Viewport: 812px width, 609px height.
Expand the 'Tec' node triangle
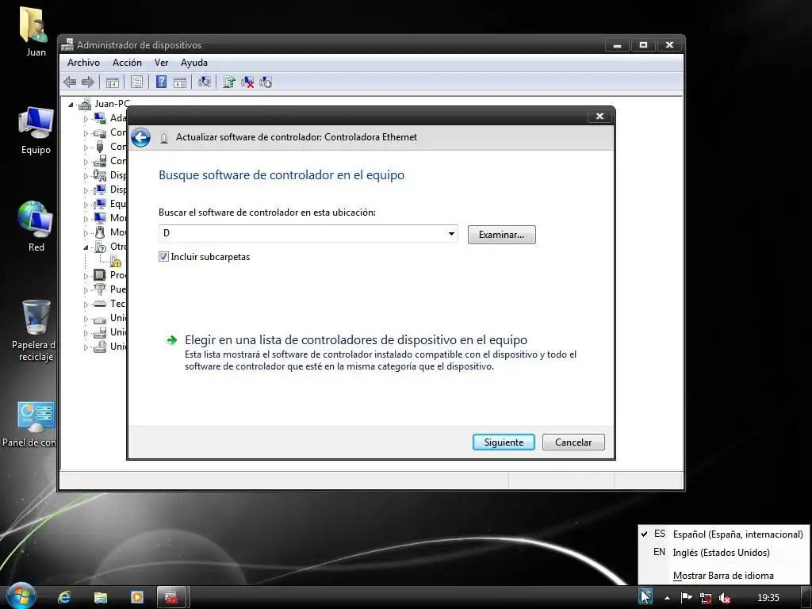(x=86, y=304)
